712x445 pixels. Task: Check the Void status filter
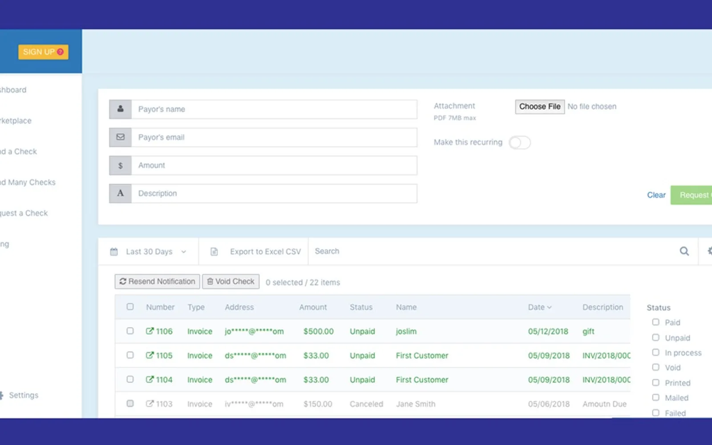[655, 367]
